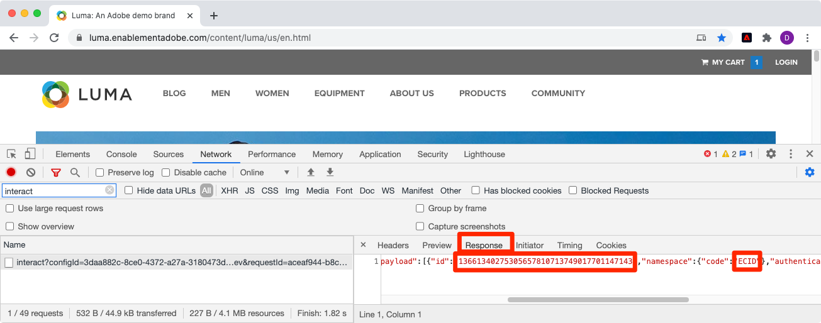Click the import HAR upload icon

tap(310, 172)
